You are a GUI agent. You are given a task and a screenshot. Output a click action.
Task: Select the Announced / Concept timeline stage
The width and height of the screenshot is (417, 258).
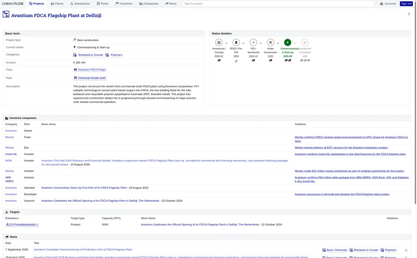219,43
